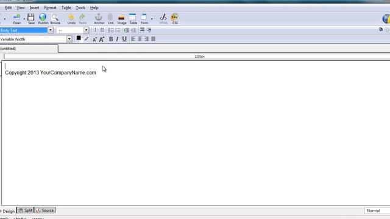Open the Normal dropdown at bottom right
This screenshot has height=219, width=390.
click(x=377, y=210)
